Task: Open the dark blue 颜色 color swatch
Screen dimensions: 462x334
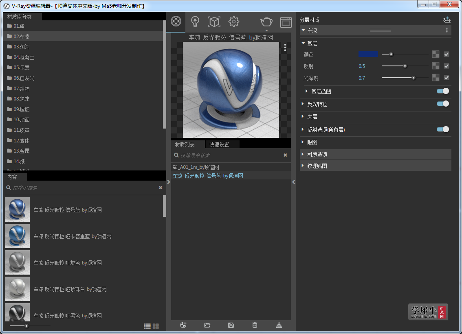Action: click(x=368, y=54)
